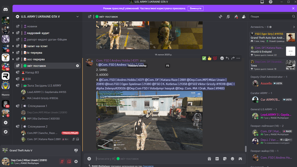Screen dimensions: 297x167
Task: Expand threads under ic-перерва channel
Action: pyautogui.click(x=13, y=52)
